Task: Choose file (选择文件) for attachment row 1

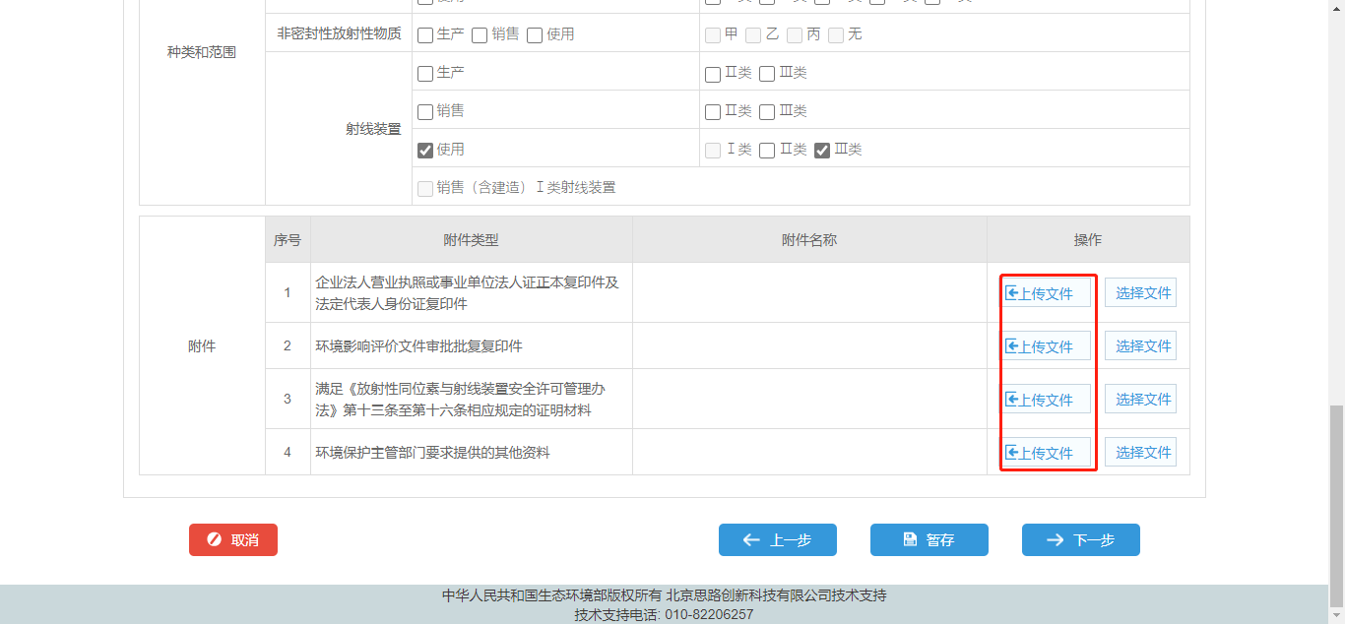Action: point(1140,292)
